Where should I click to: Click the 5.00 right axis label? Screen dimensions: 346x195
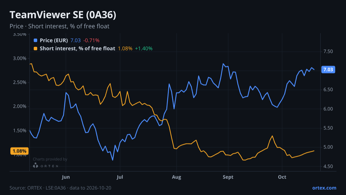tap(328, 147)
